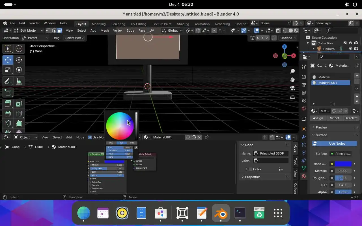Image resolution: width=362 pixels, height=226 pixels.
Task: Select the Select Box tool
Action: click(x=8, y=49)
